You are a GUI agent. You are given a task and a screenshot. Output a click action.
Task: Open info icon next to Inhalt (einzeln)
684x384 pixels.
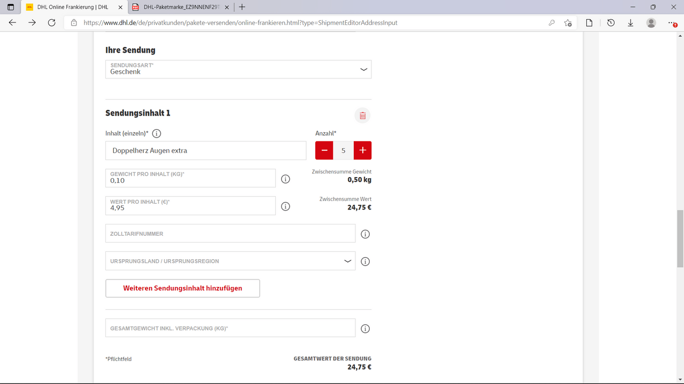click(x=157, y=133)
